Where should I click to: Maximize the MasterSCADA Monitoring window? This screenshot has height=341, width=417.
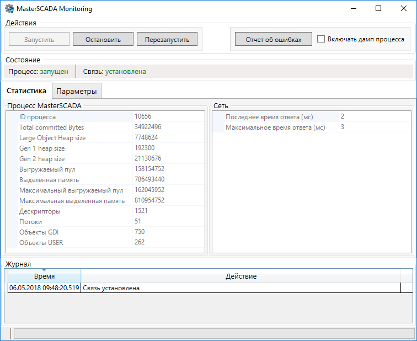(x=378, y=8)
